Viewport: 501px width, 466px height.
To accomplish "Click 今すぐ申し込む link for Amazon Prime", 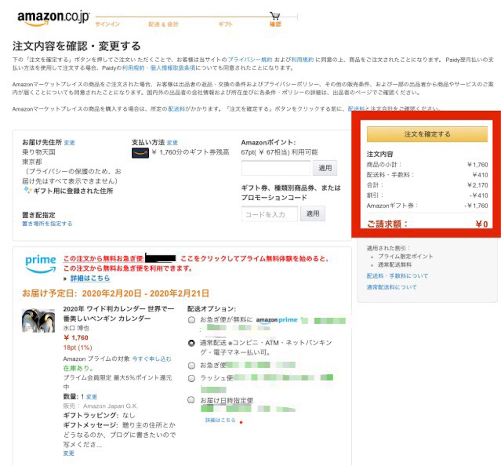I will [152, 359].
